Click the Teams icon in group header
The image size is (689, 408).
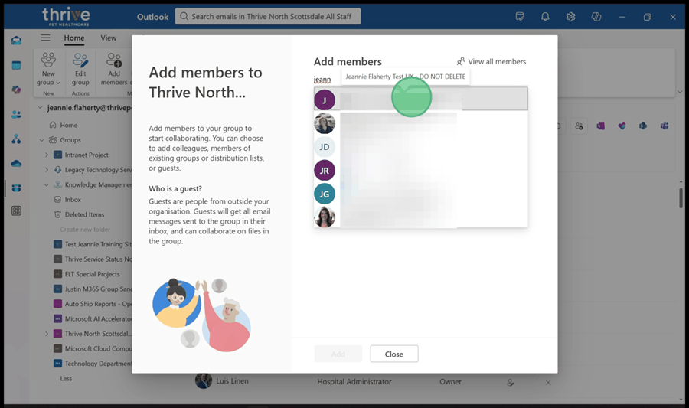click(x=665, y=126)
